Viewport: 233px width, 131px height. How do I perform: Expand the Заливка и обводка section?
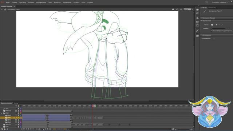pos(201,18)
